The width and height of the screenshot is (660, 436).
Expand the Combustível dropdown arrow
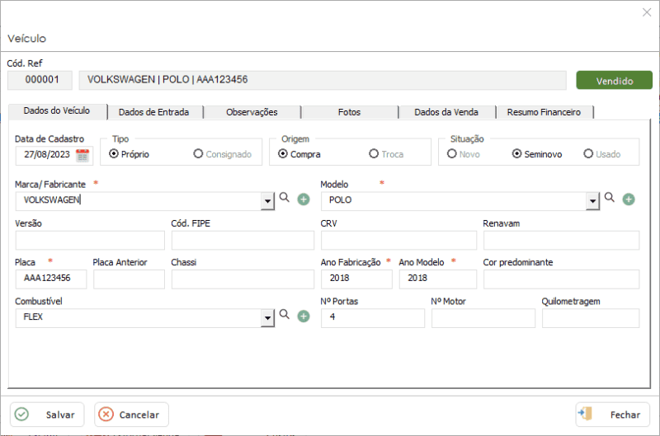pyautogui.click(x=267, y=318)
